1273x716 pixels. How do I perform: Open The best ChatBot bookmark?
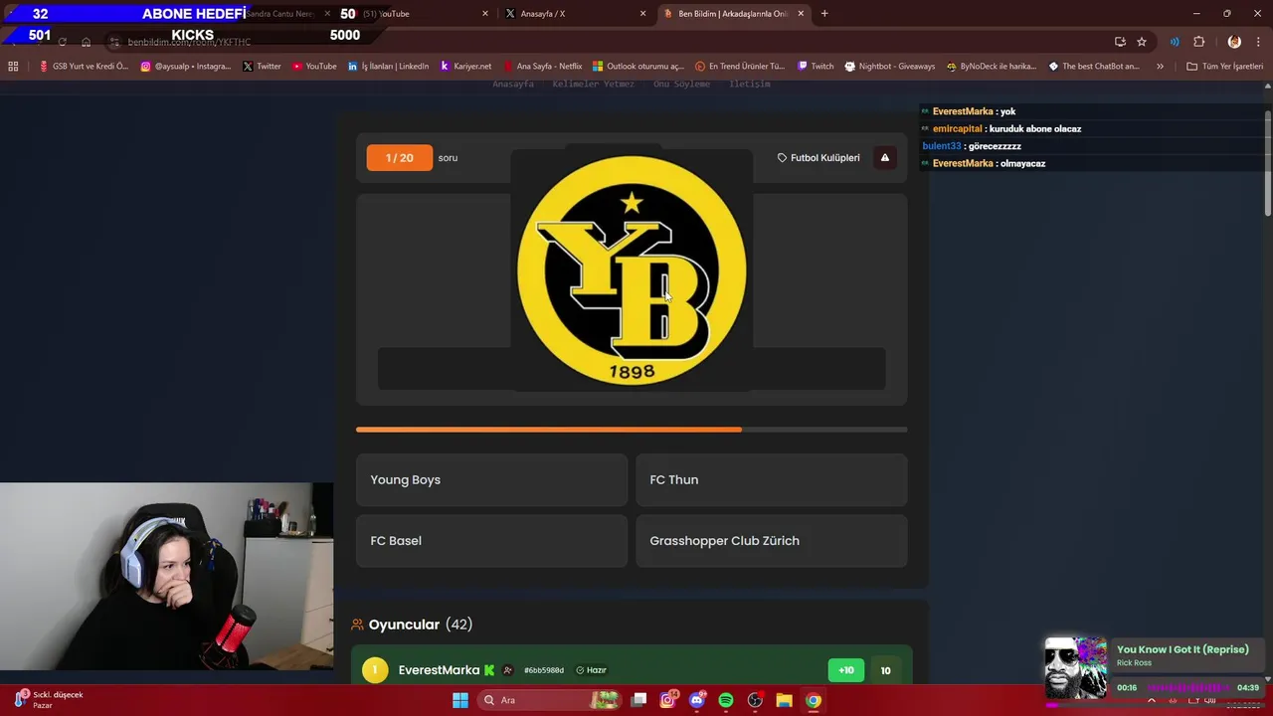click(x=1094, y=67)
